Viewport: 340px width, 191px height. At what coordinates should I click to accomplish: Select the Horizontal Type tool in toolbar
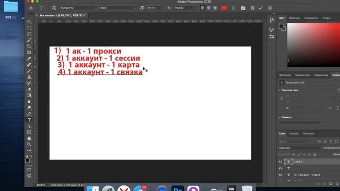(29, 120)
